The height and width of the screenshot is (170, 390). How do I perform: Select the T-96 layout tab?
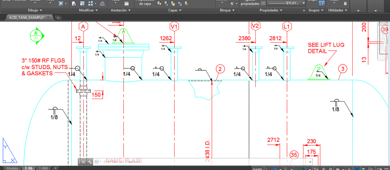click(28, 168)
